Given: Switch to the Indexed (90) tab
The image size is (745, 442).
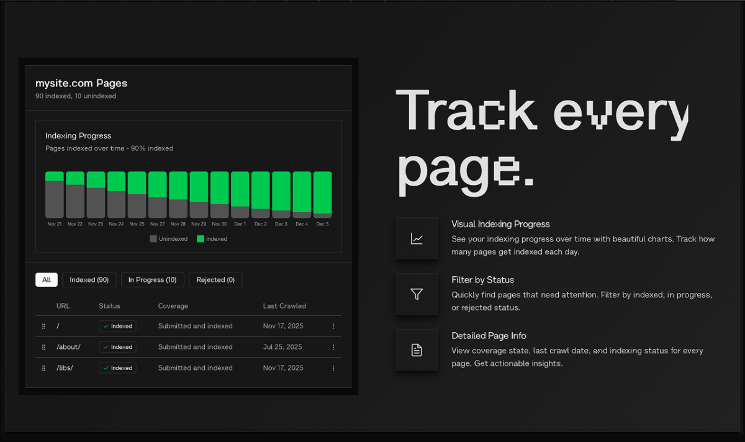Looking at the screenshot, I should [x=89, y=280].
